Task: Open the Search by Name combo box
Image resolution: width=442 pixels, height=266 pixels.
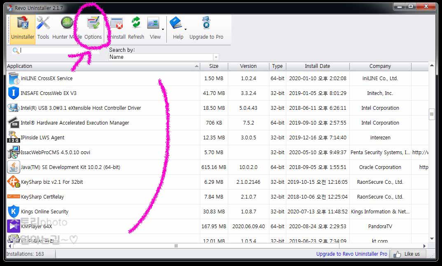Action: click(164, 57)
